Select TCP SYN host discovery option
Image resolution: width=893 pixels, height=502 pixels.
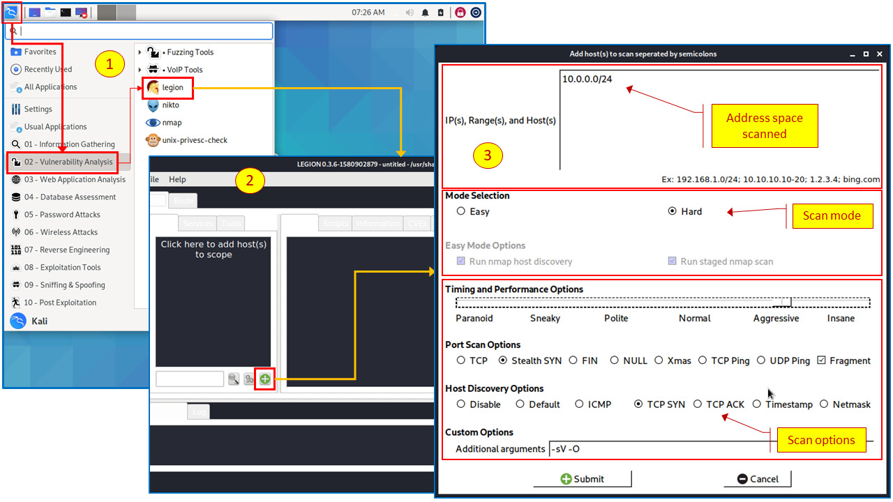coord(638,404)
